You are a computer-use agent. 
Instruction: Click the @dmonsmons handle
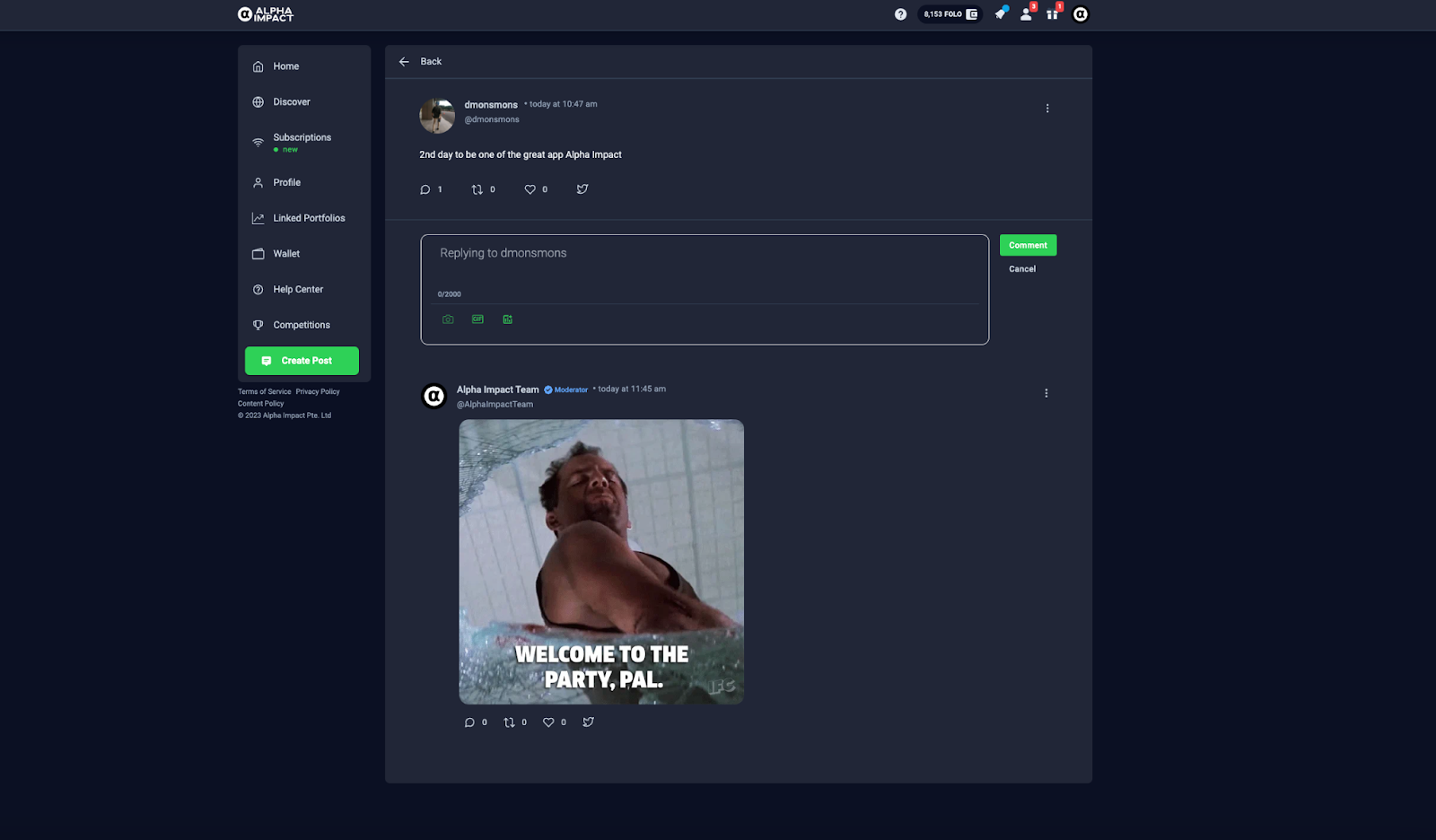click(x=492, y=120)
